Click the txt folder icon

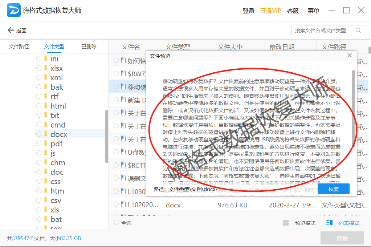click(x=46, y=115)
